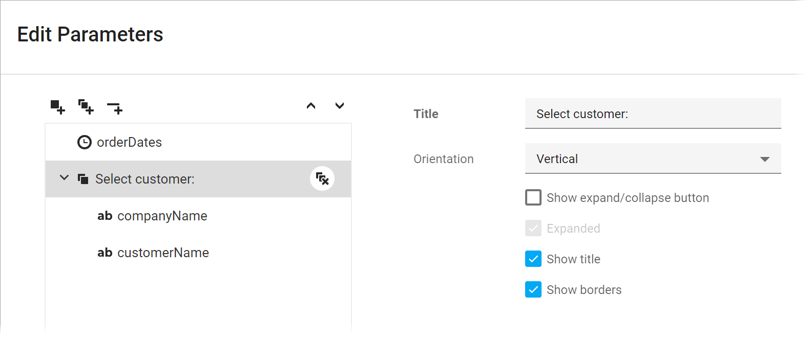Screen dimensions: 810x339
Task: Click the Add separator icon
Action: (x=115, y=107)
